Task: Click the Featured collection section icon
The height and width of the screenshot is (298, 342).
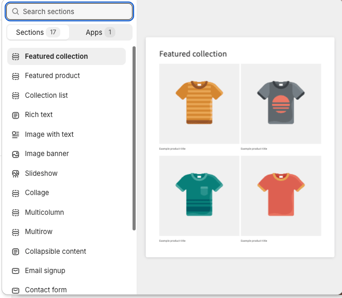Action: [x=16, y=57]
